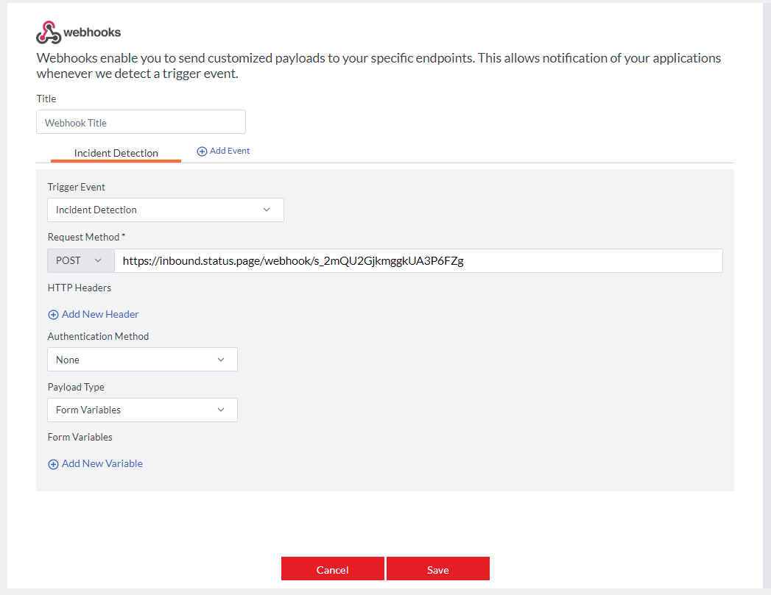Open the Form Variables payload type dropdown
Screen dimensions: 771x595
(x=143, y=410)
